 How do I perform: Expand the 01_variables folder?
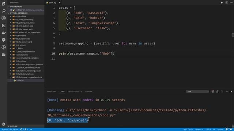click(20, 16)
